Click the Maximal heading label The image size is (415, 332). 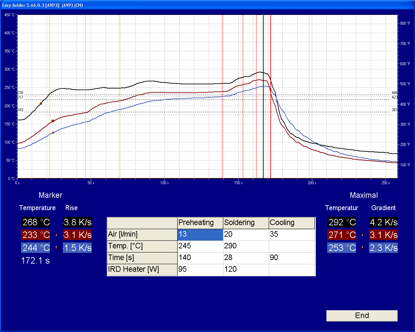click(364, 195)
